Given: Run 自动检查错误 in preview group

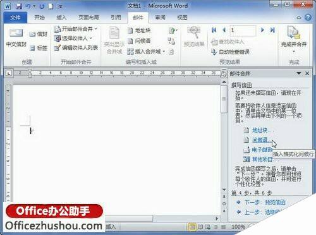Looking at the screenshot, I should pos(231,52).
